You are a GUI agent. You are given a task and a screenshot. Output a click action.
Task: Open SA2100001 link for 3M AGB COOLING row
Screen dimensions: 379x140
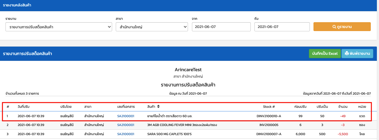[126, 125]
